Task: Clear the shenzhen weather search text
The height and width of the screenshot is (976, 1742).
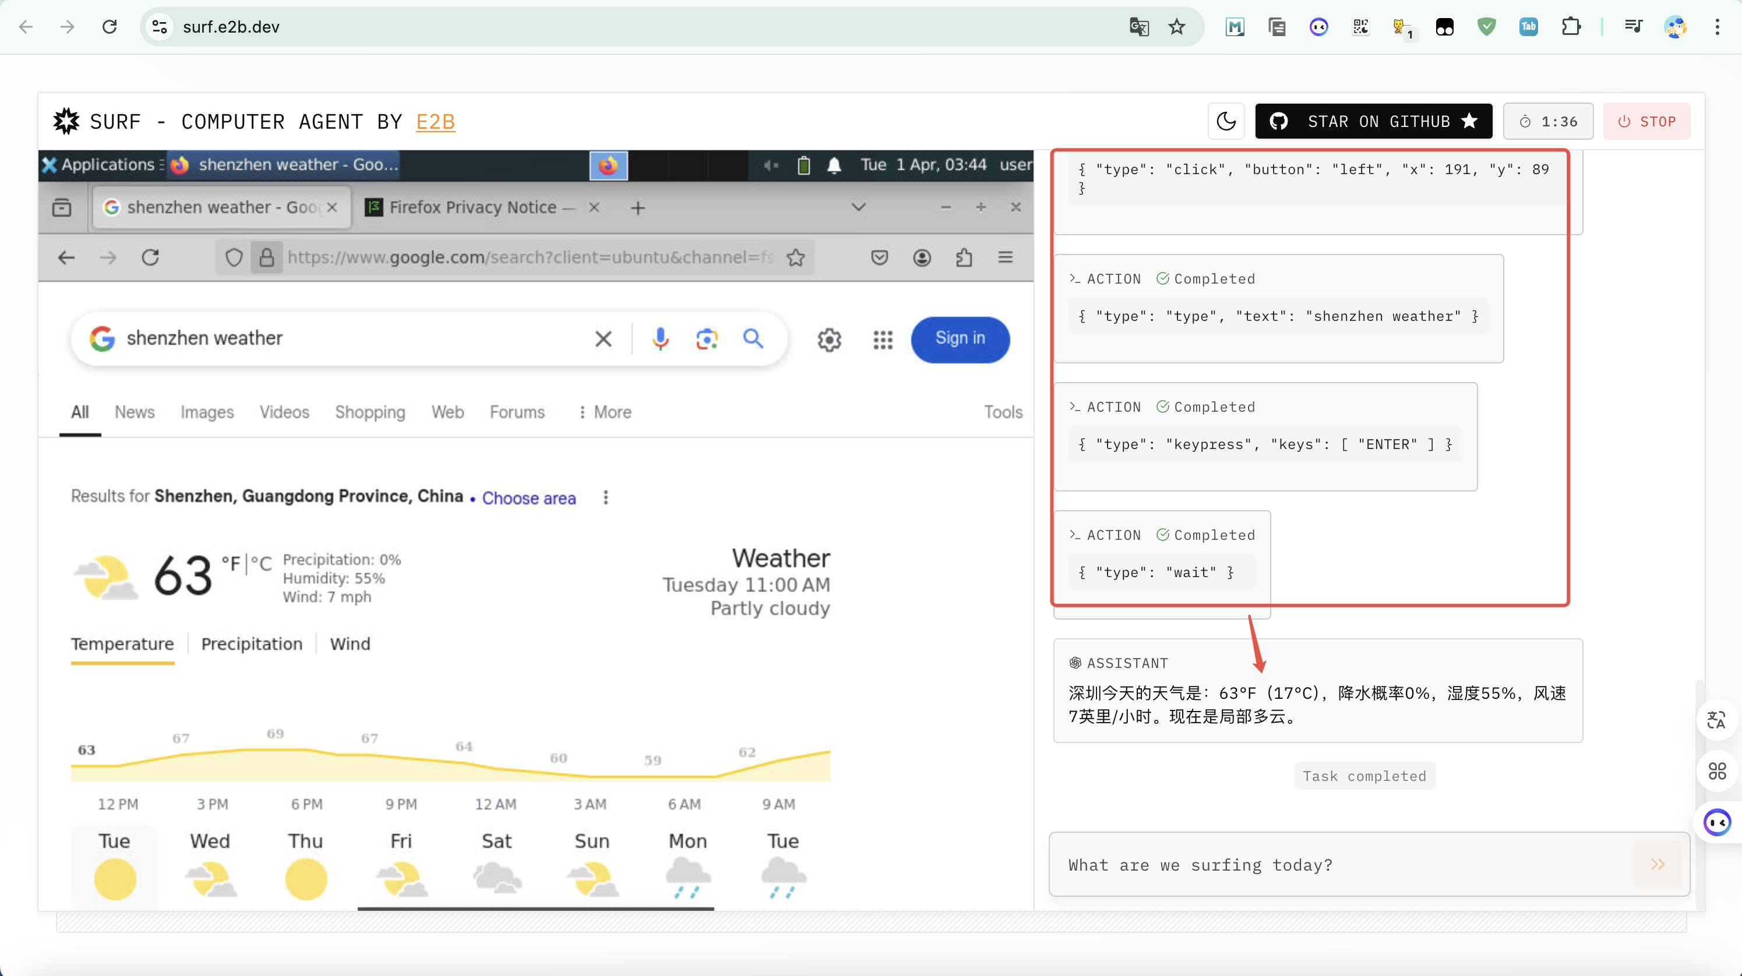Action: point(603,338)
